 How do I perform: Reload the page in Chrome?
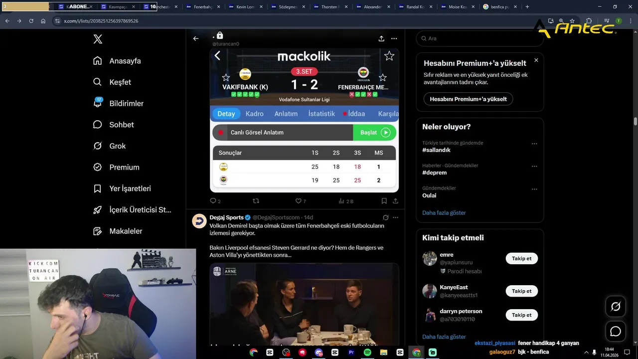31,21
